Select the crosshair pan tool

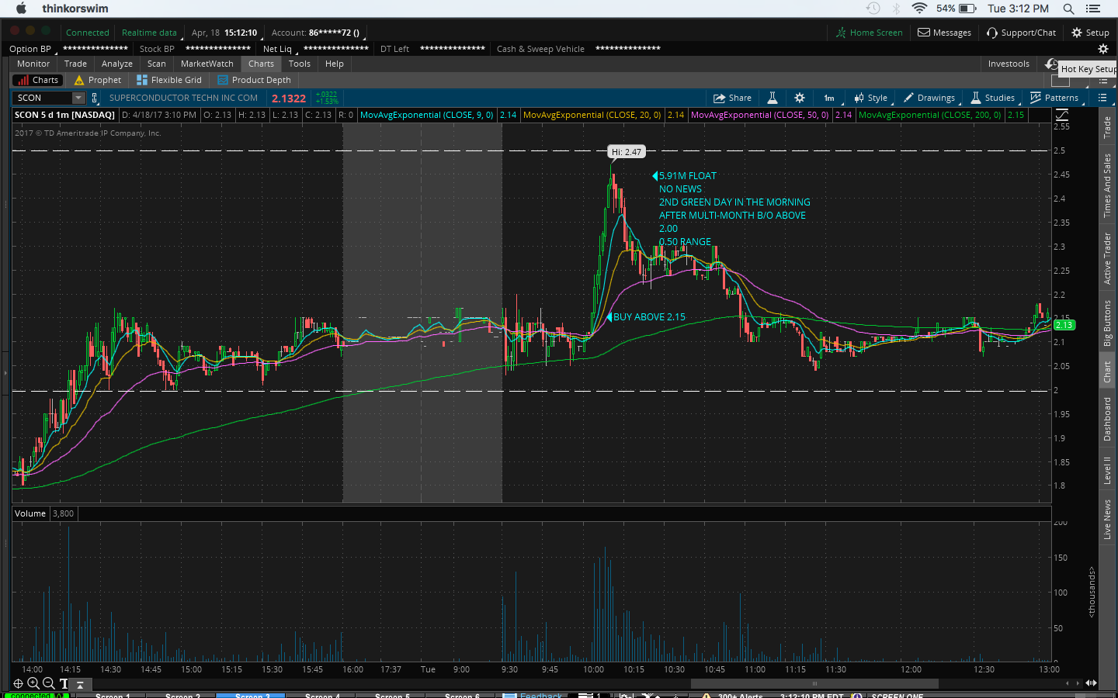(x=18, y=683)
